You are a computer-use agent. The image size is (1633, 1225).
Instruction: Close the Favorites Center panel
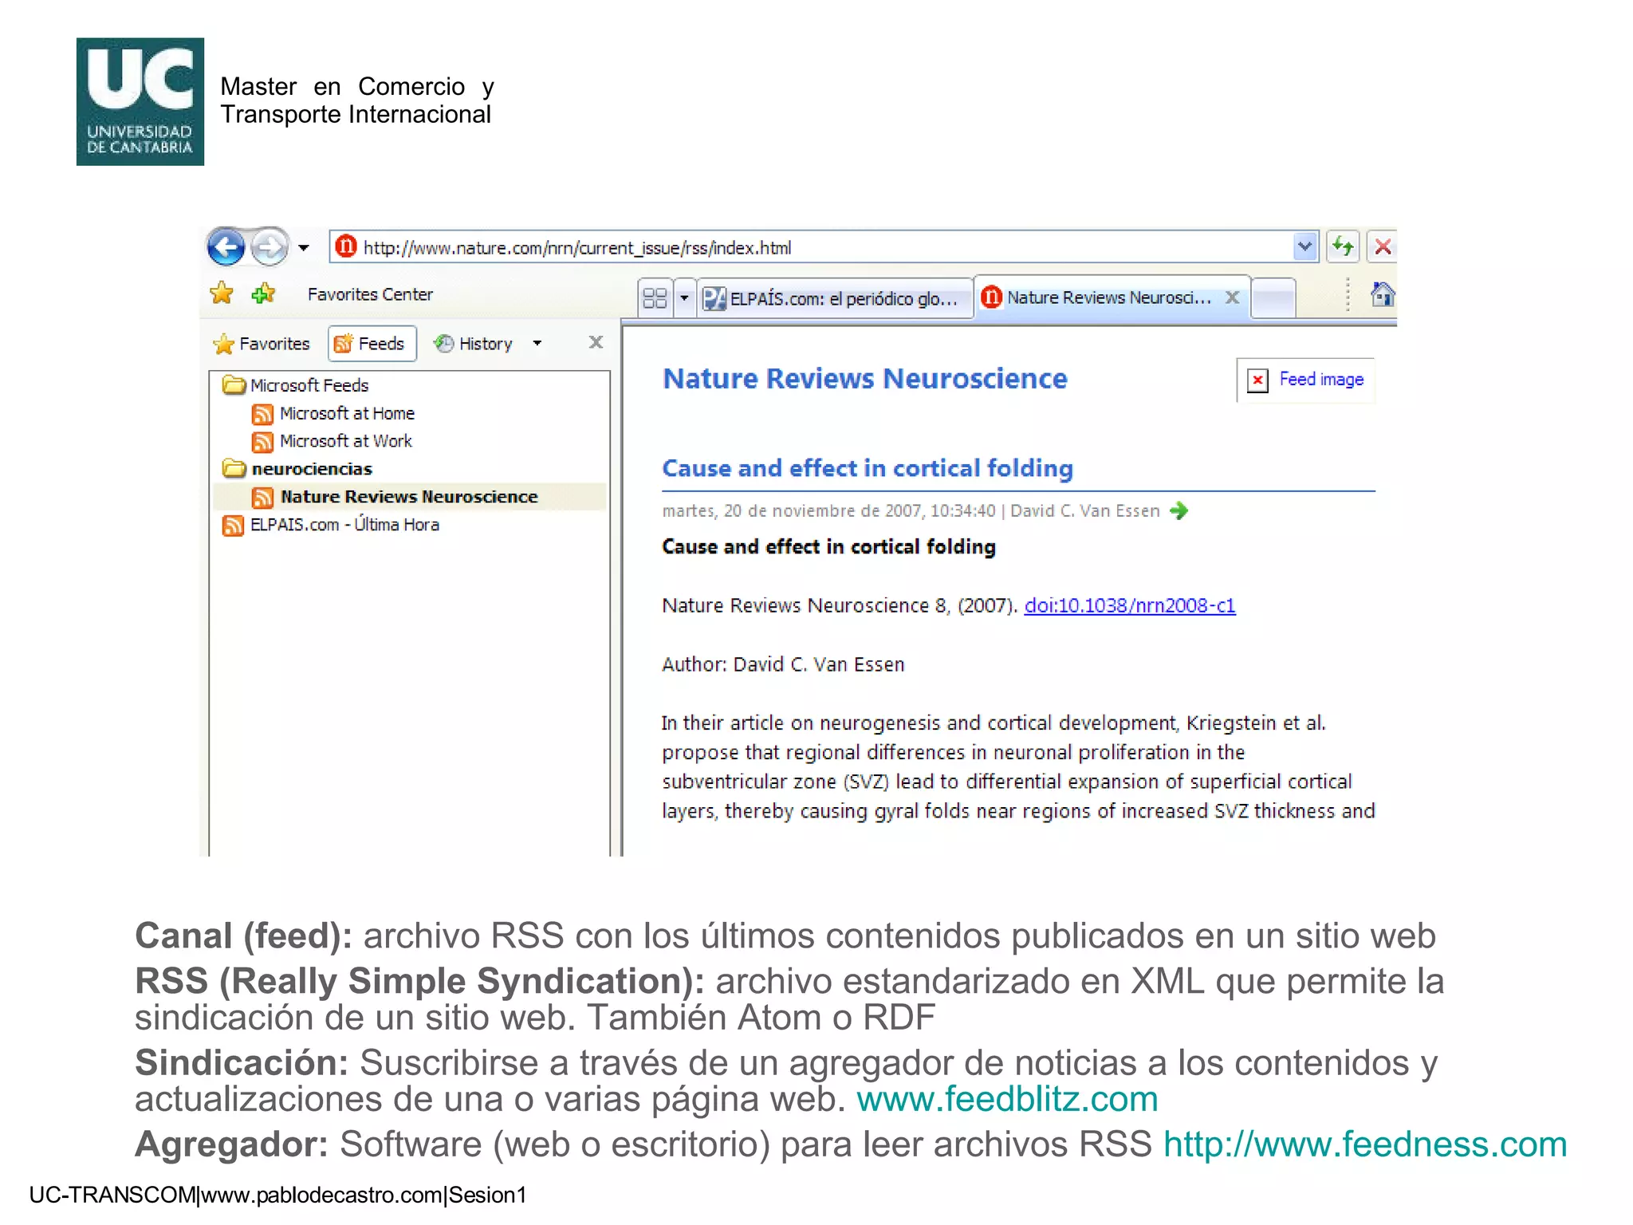pyautogui.click(x=596, y=342)
